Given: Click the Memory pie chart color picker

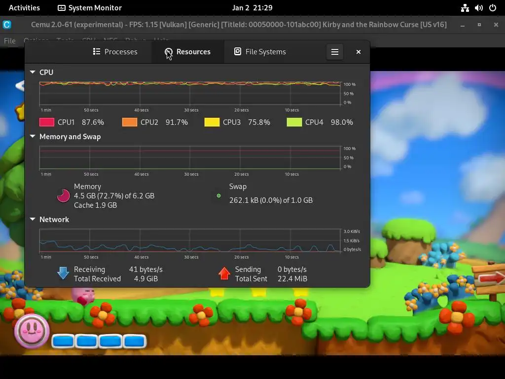Looking at the screenshot, I should [x=64, y=195].
